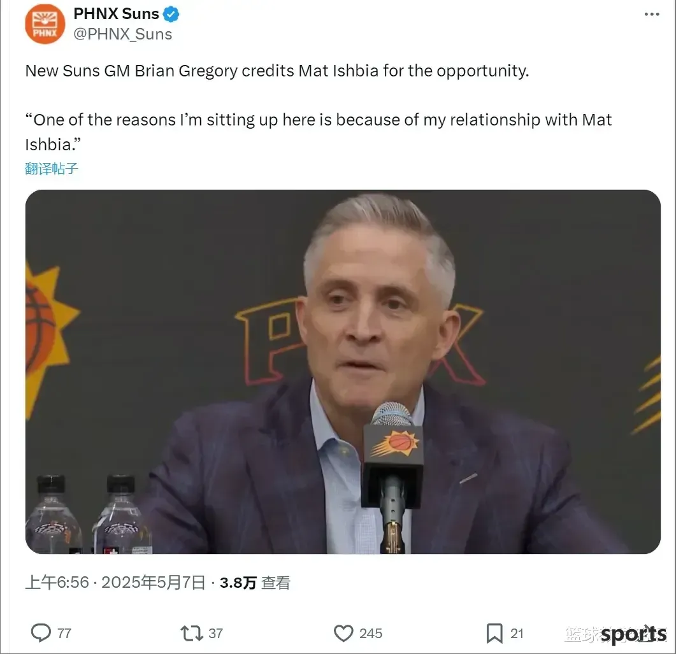The height and width of the screenshot is (654, 676).
Task: Bookmark this post with the bookmark icon
Action: coord(494,634)
